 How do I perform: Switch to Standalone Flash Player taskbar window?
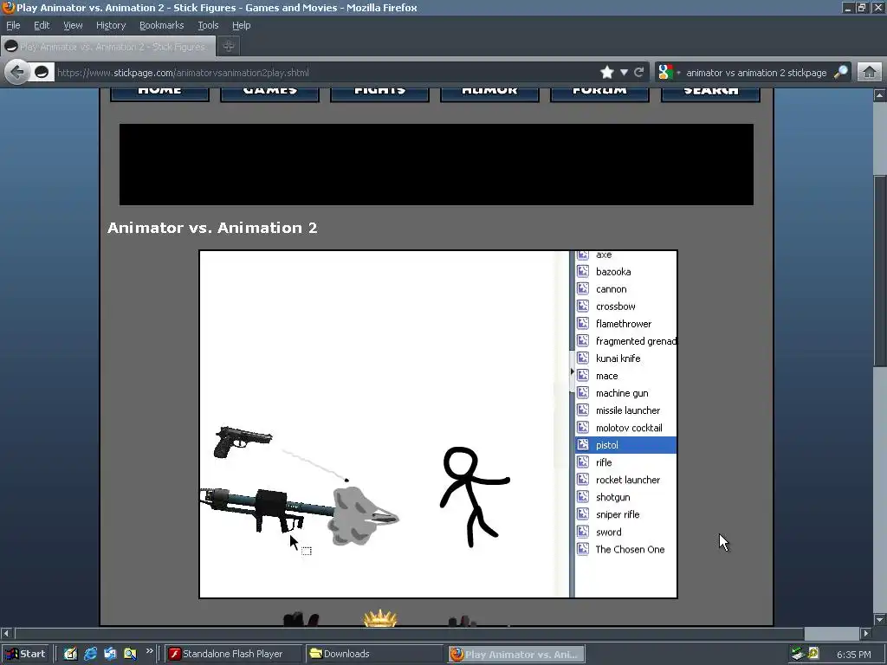coord(233,654)
